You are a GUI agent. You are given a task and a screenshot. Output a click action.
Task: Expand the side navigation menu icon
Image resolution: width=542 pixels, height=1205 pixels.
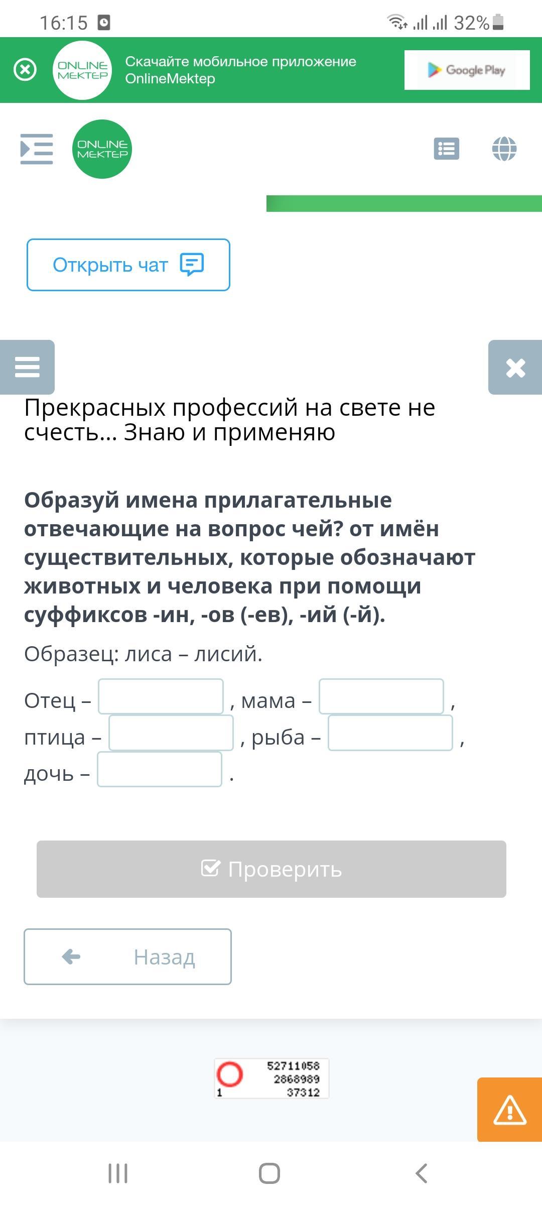coord(37,149)
